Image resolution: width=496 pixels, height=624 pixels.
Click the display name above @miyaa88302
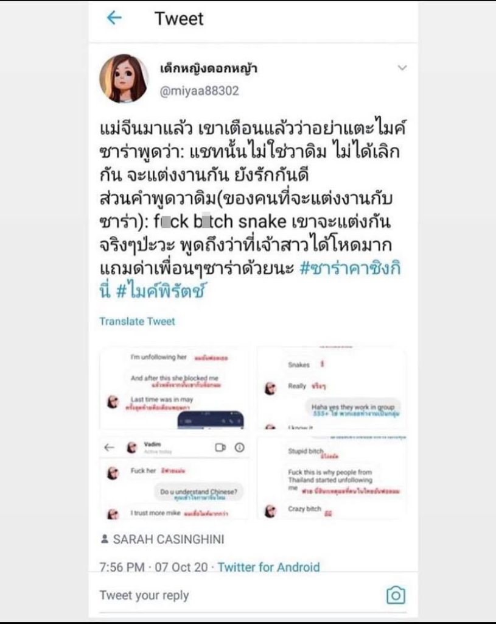click(x=209, y=68)
